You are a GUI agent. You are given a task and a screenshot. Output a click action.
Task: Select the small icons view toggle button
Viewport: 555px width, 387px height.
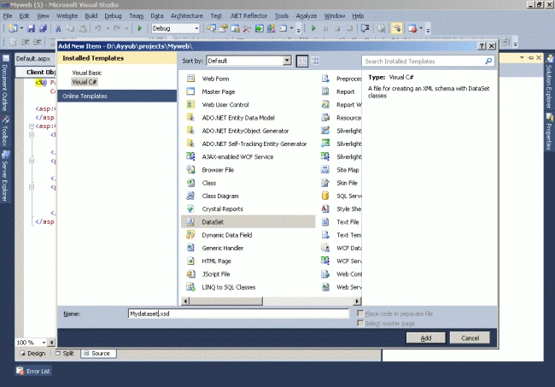tap(302, 61)
